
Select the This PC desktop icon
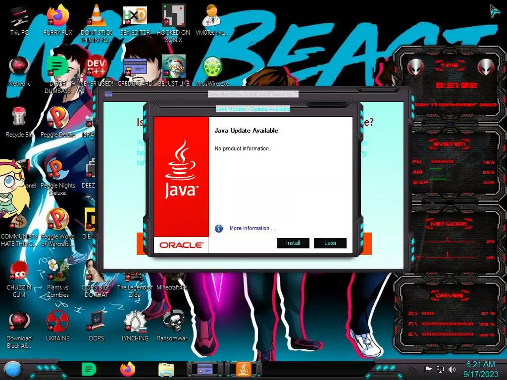coord(19,20)
